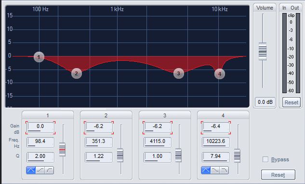Click band 1 Q field 2.00
Viewport: 305px width, 184px height.
[40, 157]
